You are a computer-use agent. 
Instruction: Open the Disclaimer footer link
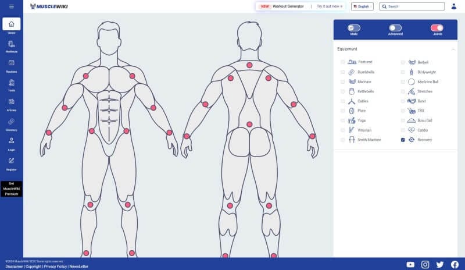tap(14, 267)
